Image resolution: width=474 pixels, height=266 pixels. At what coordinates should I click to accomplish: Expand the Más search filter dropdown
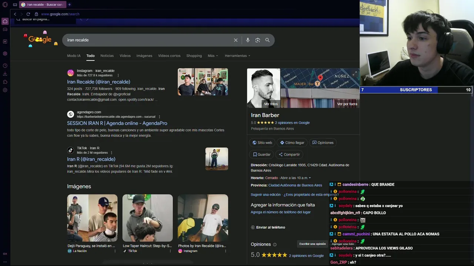(x=213, y=56)
